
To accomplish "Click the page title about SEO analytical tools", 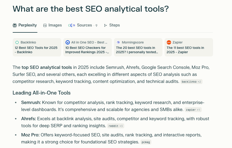I will pos(91,9).
